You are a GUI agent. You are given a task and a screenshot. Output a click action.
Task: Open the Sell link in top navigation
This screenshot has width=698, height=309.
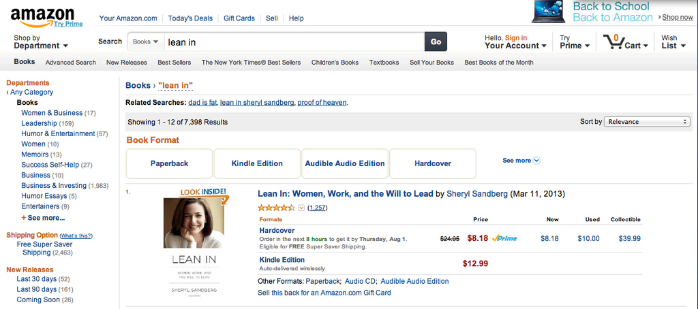[271, 18]
